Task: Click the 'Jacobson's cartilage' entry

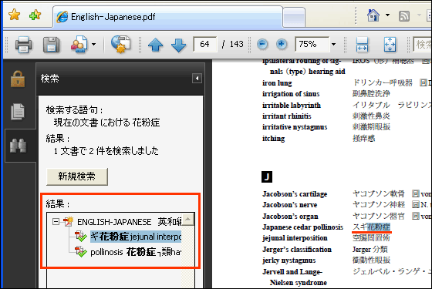Action: click(295, 194)
